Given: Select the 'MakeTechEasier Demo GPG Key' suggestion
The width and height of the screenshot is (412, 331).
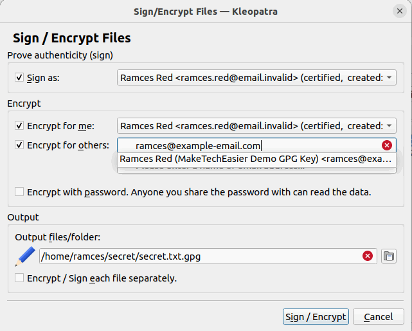Looking at the screenshot, I should click(256, 159).
